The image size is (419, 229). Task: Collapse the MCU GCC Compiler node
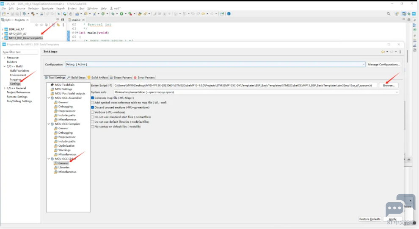pyautogui.click(x=49, y=124)
